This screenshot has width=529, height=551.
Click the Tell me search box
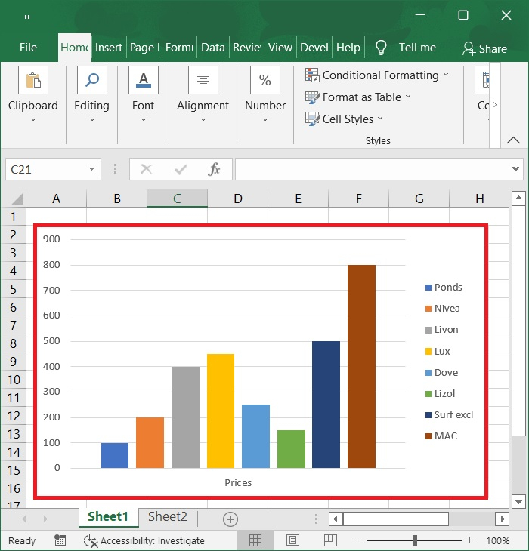point(417,48)
